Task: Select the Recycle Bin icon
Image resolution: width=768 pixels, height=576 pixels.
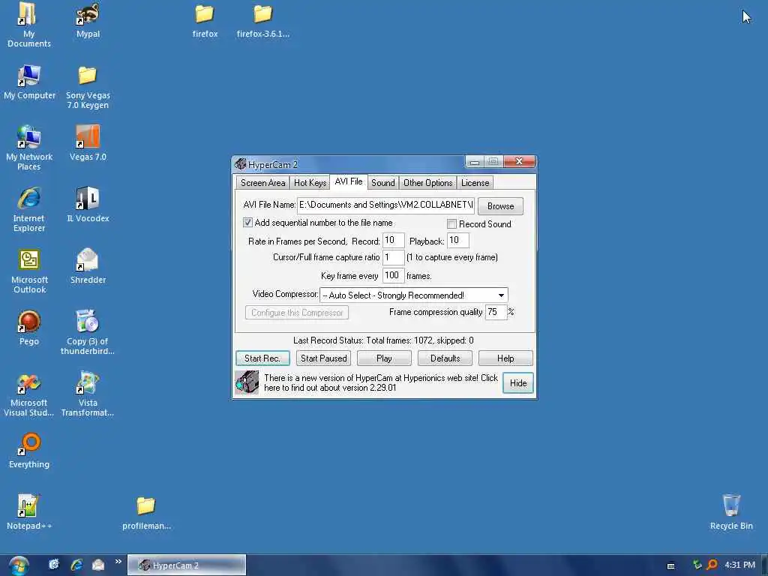Action: [x=731, y=512]
